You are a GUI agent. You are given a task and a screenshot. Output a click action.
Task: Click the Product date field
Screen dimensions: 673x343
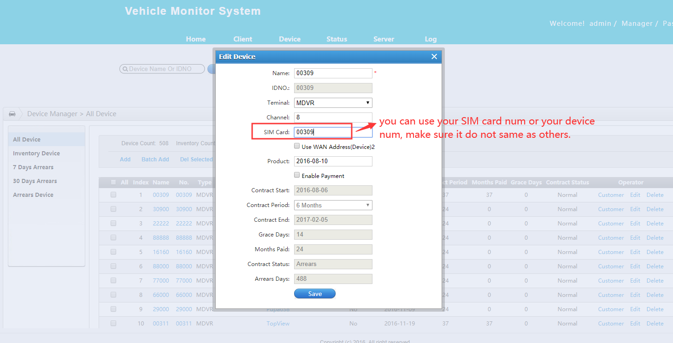(x=333, y=161)
